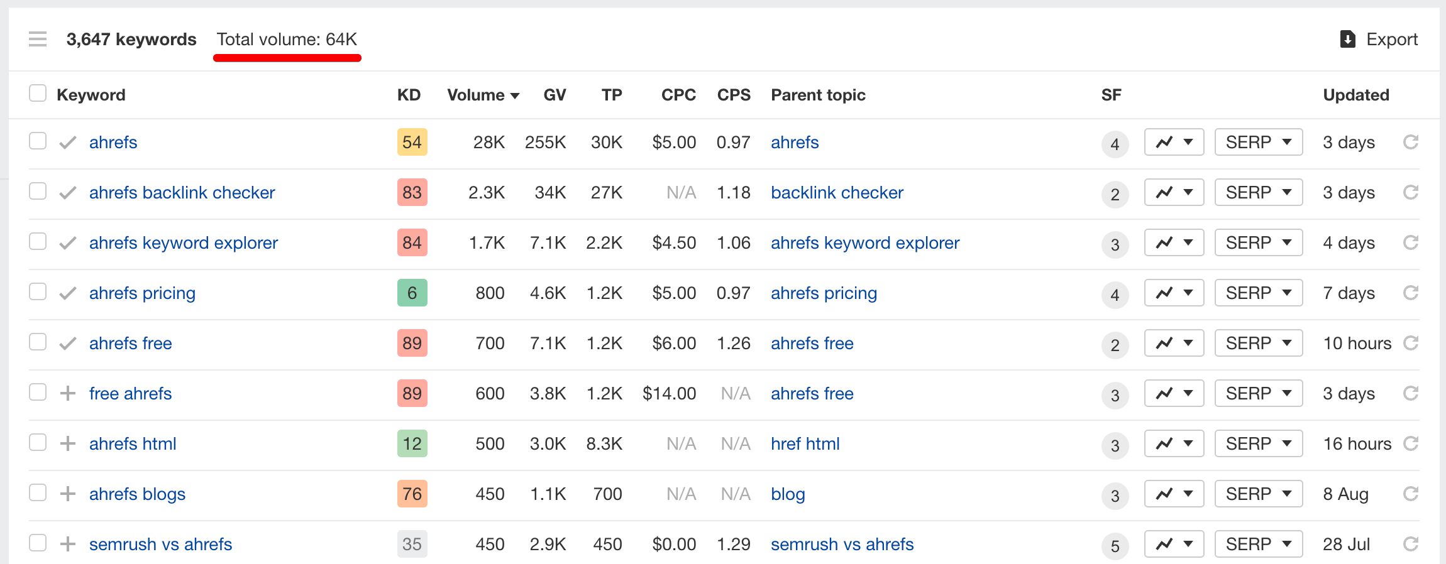Image resolution: width=1446 pixels, height=564 pixels.
Task: Check the box for 'free ahrefs'
Action: tap(38, 392)
